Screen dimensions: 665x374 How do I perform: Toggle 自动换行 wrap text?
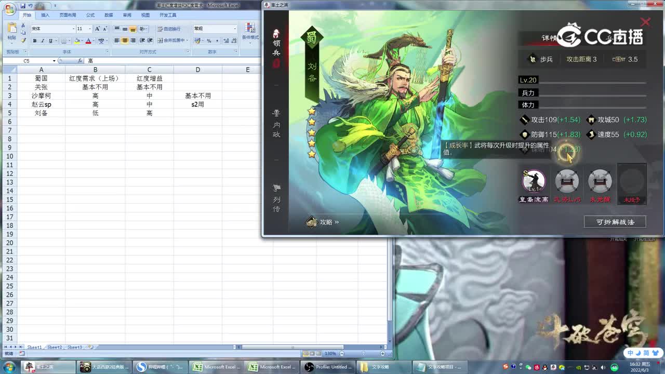[169, 29]
